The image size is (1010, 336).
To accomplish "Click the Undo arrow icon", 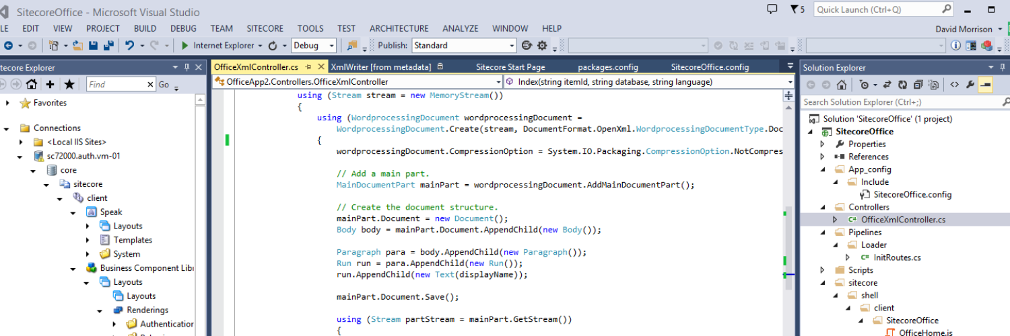I will (x=130, y=45).
